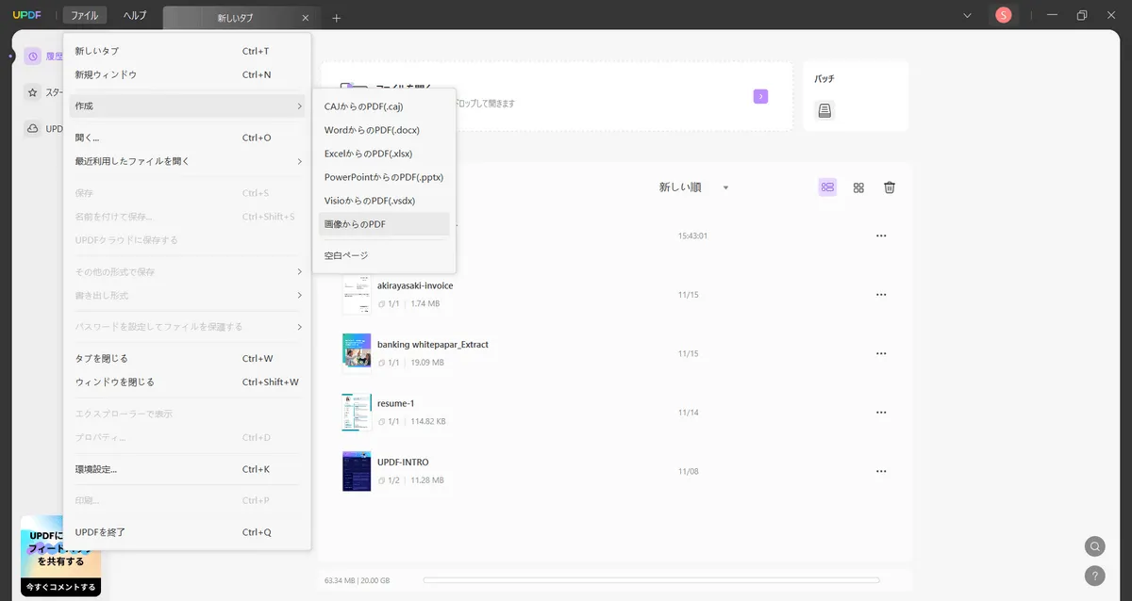
Task: Click the purple arrow button in open-file area
Action: tap(760, 96)
